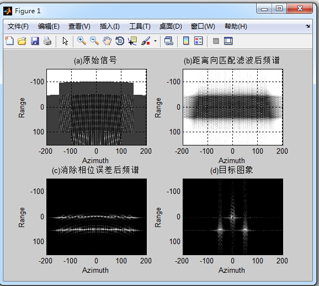
Task: Select the Zoom In magnifier tool
Action: tap(81, 41)
